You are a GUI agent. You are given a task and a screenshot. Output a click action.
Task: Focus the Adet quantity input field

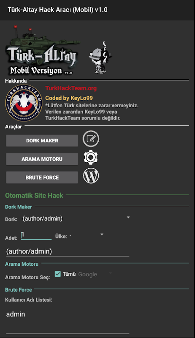(36, 235)
